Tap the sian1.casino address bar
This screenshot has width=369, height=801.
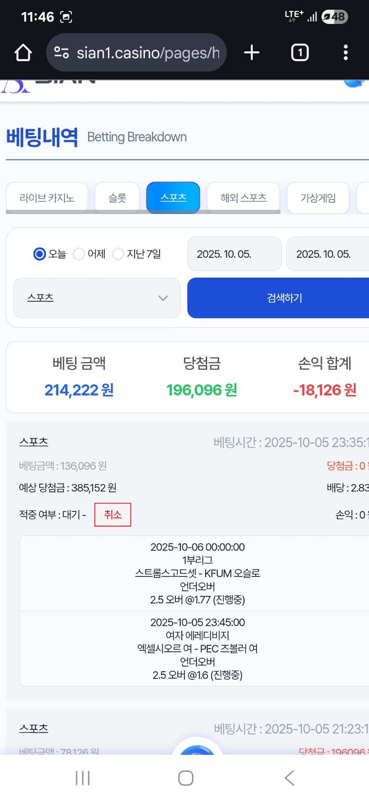(x=148, y=53)
